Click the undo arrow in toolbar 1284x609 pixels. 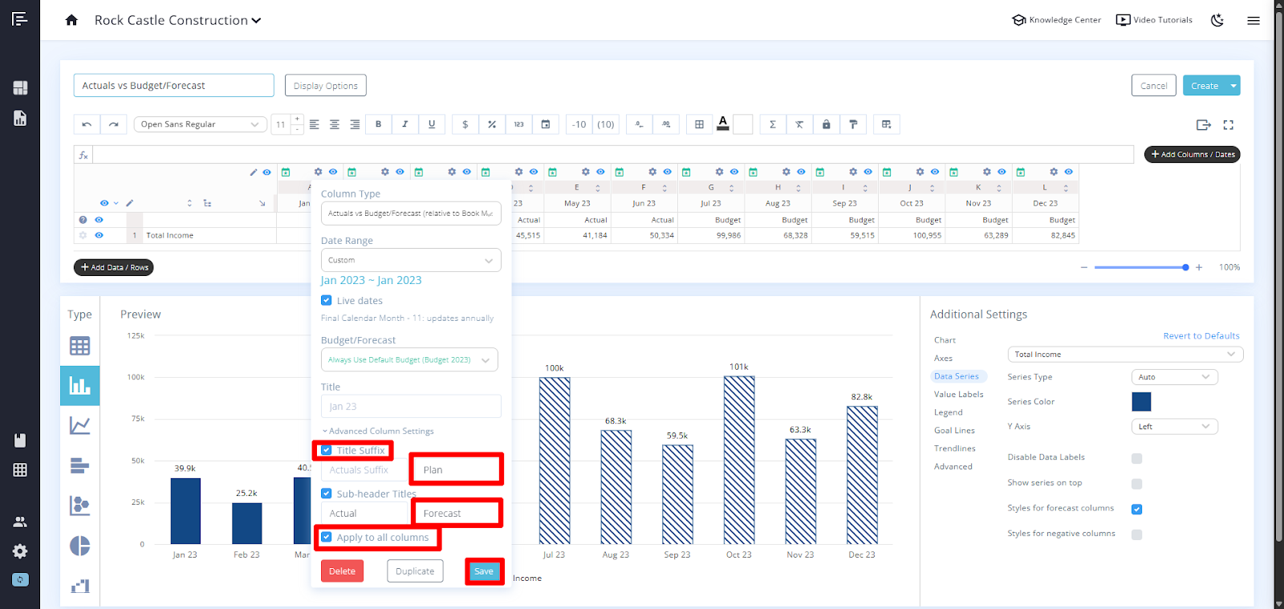click(87, 124)
